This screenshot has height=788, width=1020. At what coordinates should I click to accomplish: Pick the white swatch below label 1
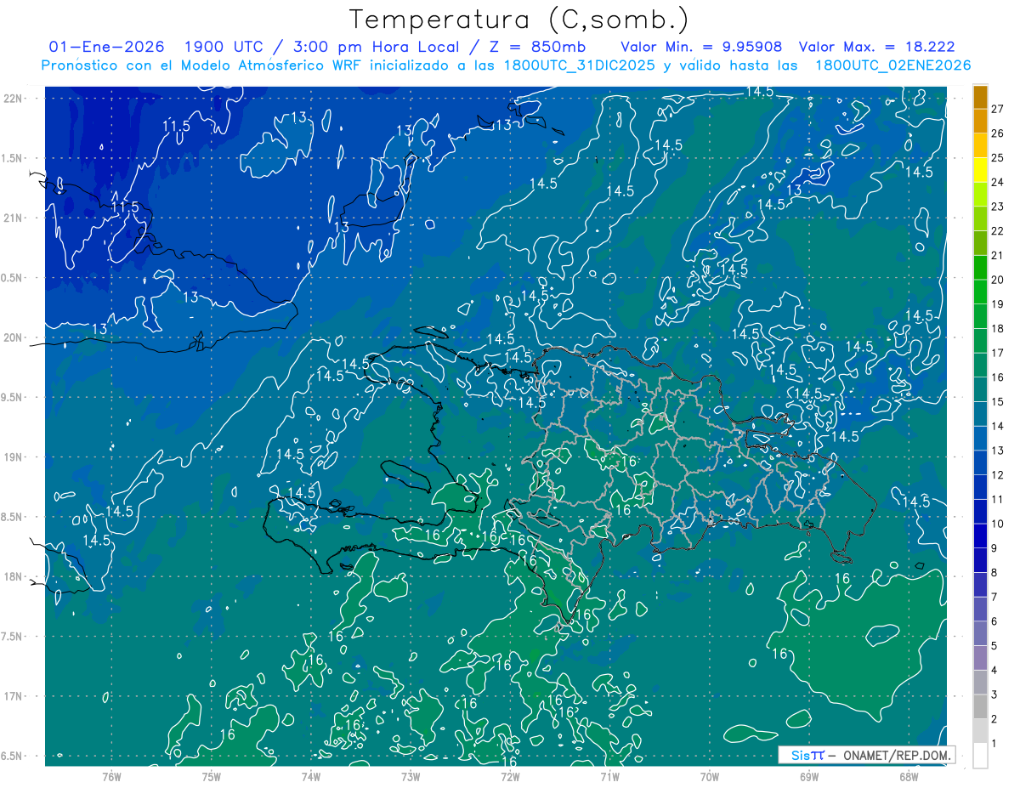980,756
